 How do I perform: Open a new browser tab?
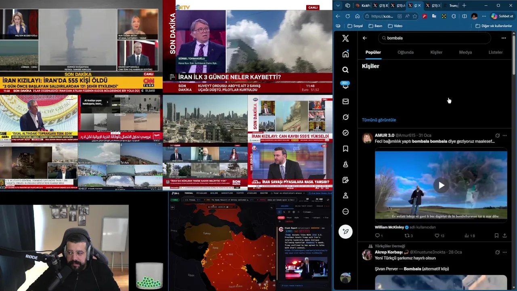(x=464, y=6)
